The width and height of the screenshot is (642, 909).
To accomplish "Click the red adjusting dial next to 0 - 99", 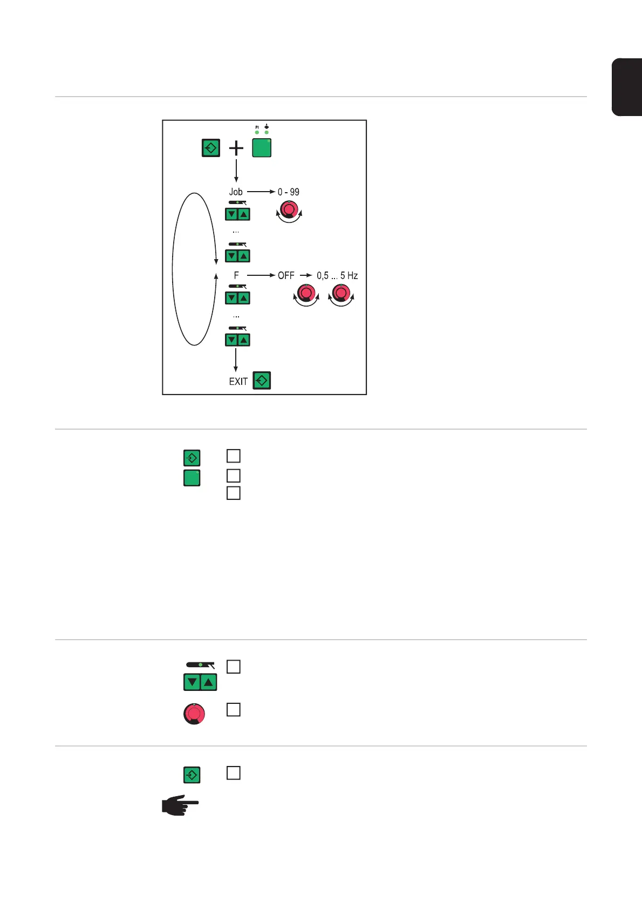I will (x=289, y=209).
